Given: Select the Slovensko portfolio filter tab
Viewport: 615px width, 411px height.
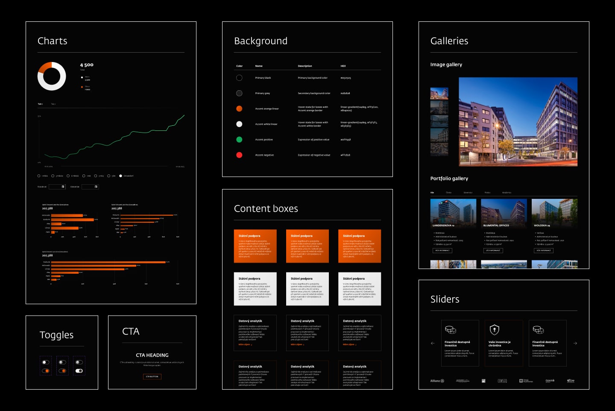Looking at the screenshot, I should pyautogui.click(x=468, y=192).
